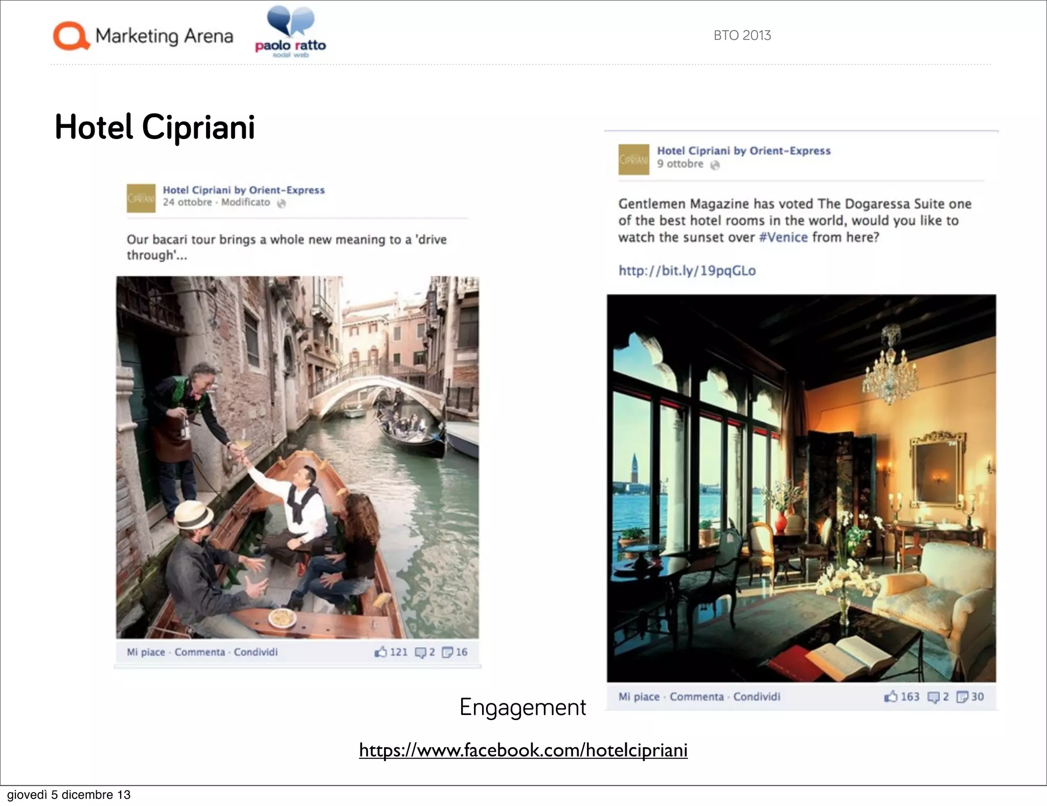Open the http://bit.ly/19pqGLo link
The height and width of the screenshot is (806, 1047).
click(x=687, y=271)
